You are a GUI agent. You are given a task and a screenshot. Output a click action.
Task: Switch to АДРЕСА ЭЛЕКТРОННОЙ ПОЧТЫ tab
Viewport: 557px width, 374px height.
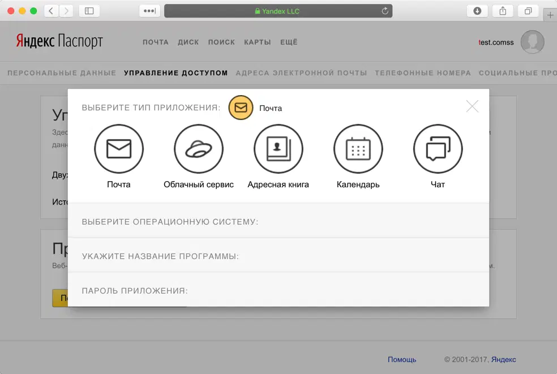[301, 73]
